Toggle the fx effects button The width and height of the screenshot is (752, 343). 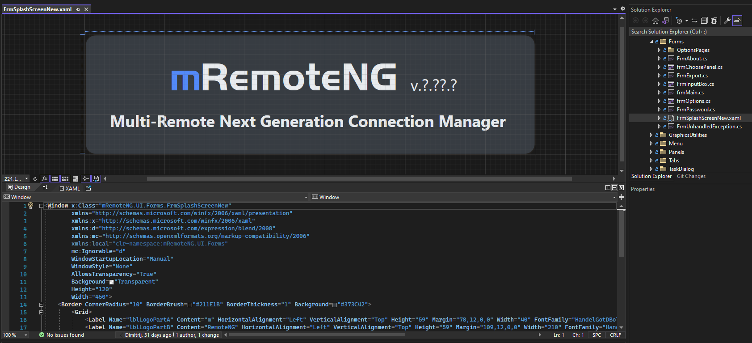(44, 179)
